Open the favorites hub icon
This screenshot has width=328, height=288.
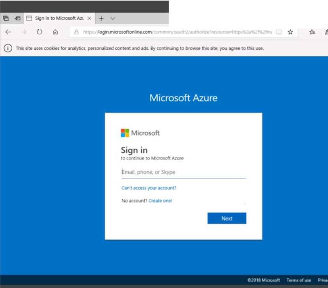coord(312,32)
